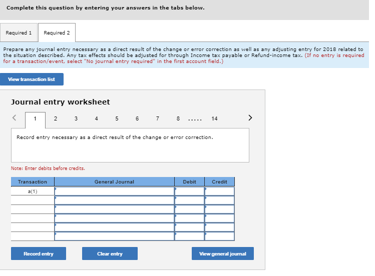Click the Record entry button

(x=39, y=253)
